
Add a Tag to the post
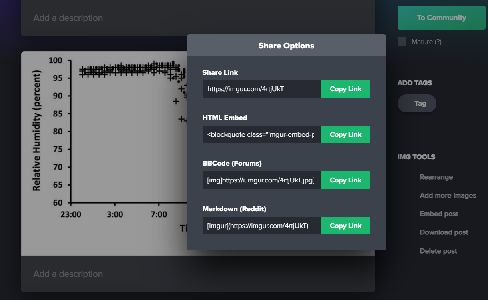point(417,103)
